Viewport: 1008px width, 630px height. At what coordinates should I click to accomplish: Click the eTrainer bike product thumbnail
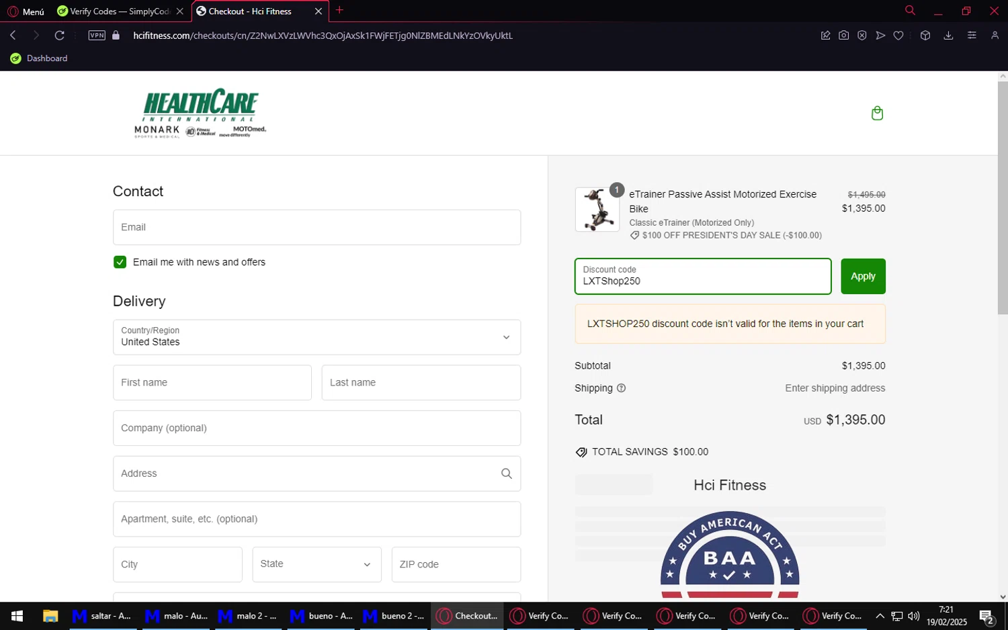pos(597,210)
